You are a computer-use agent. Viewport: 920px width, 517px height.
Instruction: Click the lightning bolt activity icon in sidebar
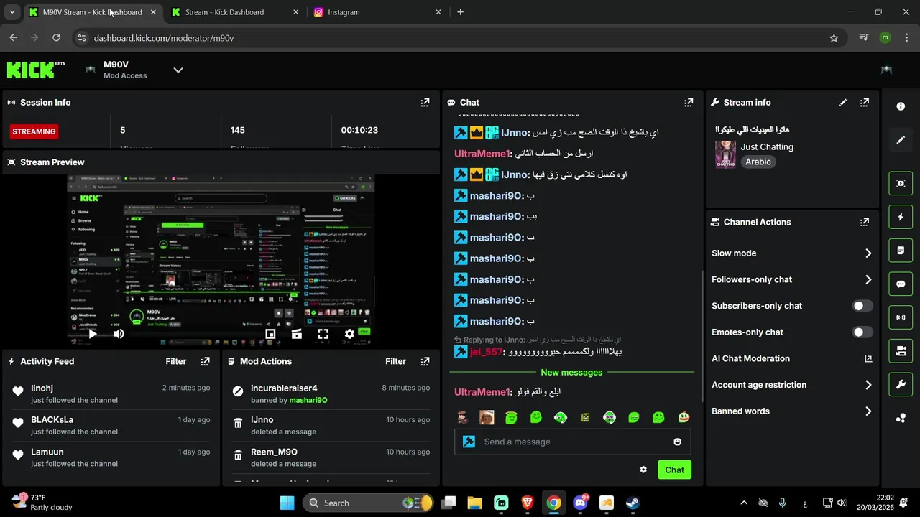tap(901, 217)
